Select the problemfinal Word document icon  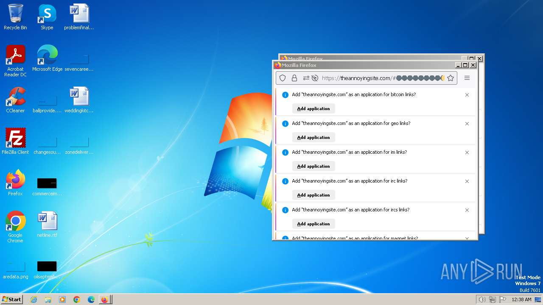click(79, 17)
